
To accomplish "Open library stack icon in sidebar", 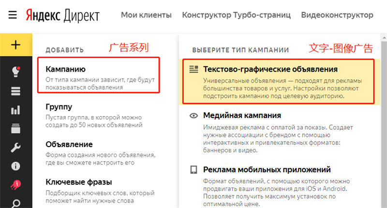I will point(15,129).
